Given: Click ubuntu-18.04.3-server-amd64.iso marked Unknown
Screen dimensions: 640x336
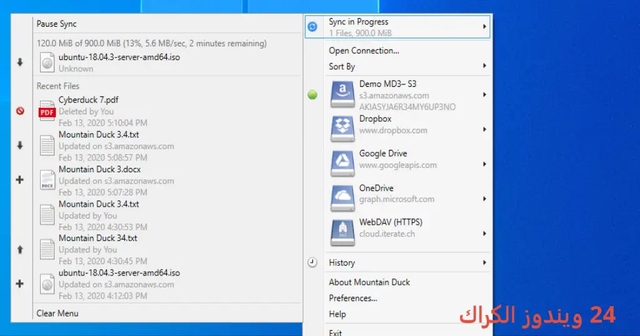Looking at the screenshot, I should pos(119,57).
